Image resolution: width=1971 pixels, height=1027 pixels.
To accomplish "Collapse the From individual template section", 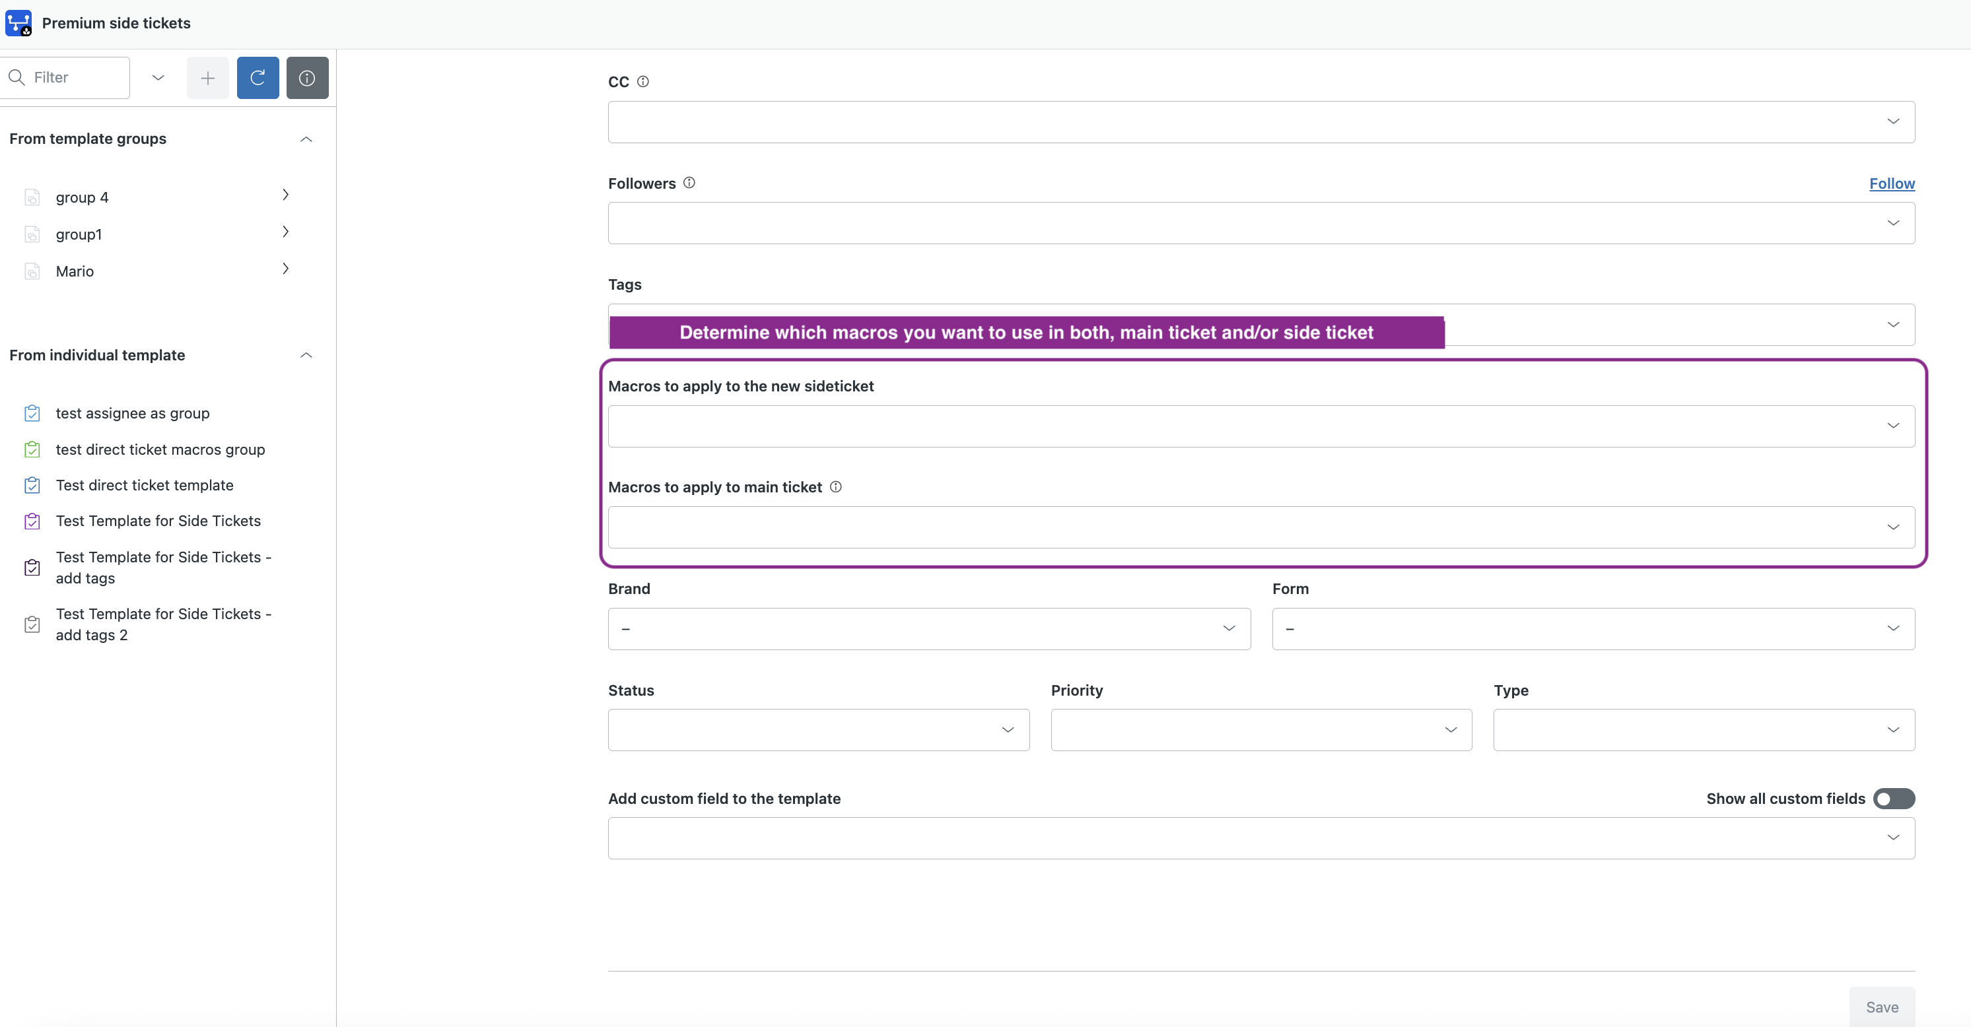I will click(306, 355).
